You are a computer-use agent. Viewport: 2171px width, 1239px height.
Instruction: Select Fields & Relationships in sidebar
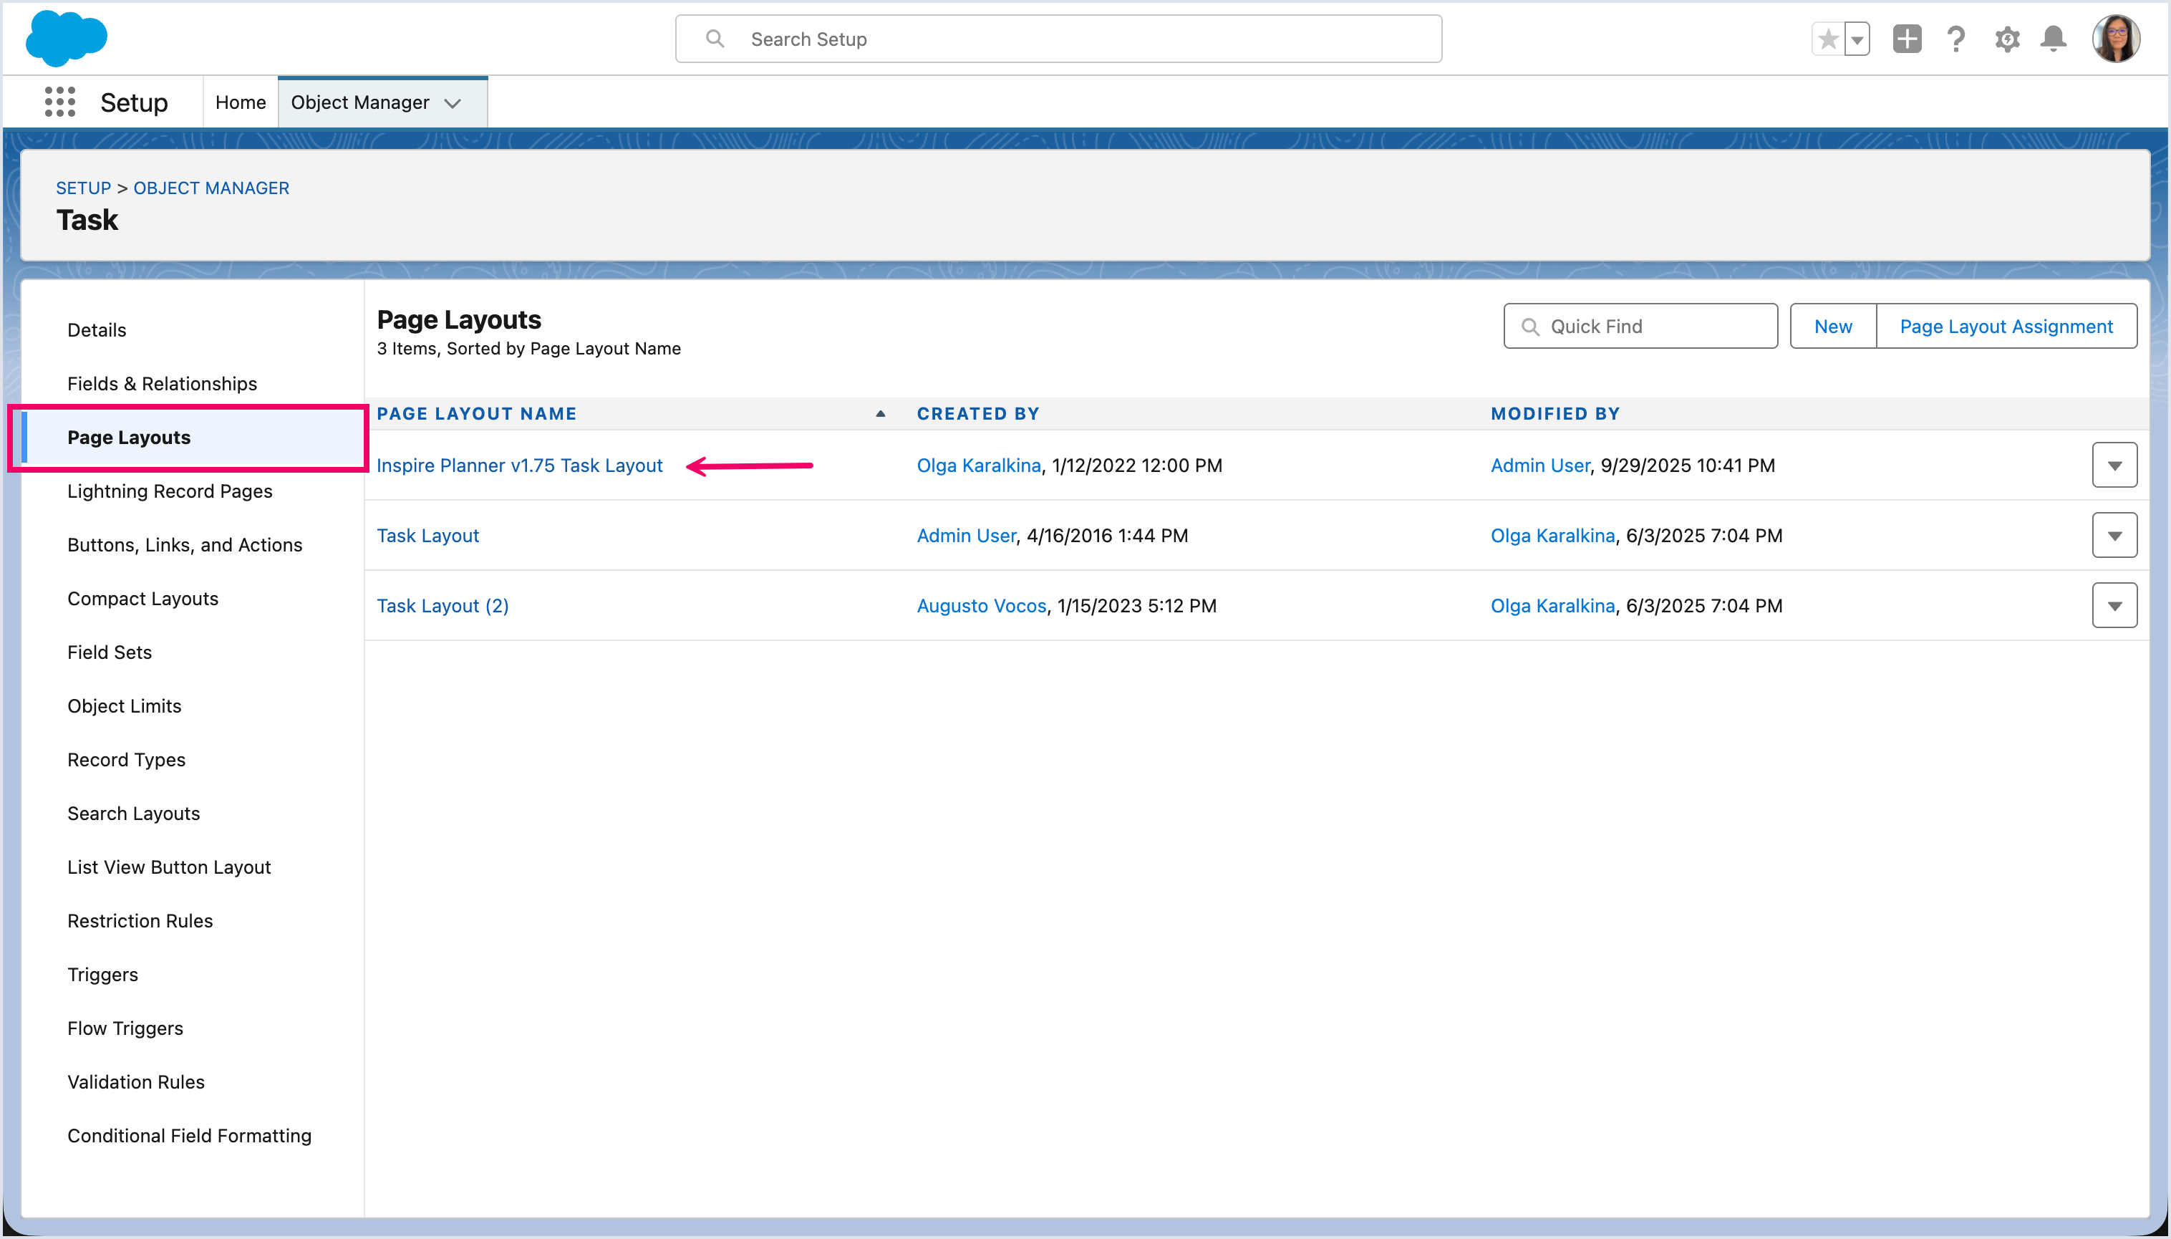(162, 384)
